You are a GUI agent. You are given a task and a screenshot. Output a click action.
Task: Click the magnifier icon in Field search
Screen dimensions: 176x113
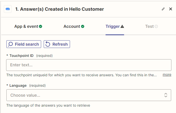[11, 44]
